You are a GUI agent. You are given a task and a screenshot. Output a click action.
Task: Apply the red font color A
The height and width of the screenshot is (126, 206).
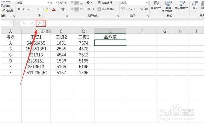(x=54, y=9)
